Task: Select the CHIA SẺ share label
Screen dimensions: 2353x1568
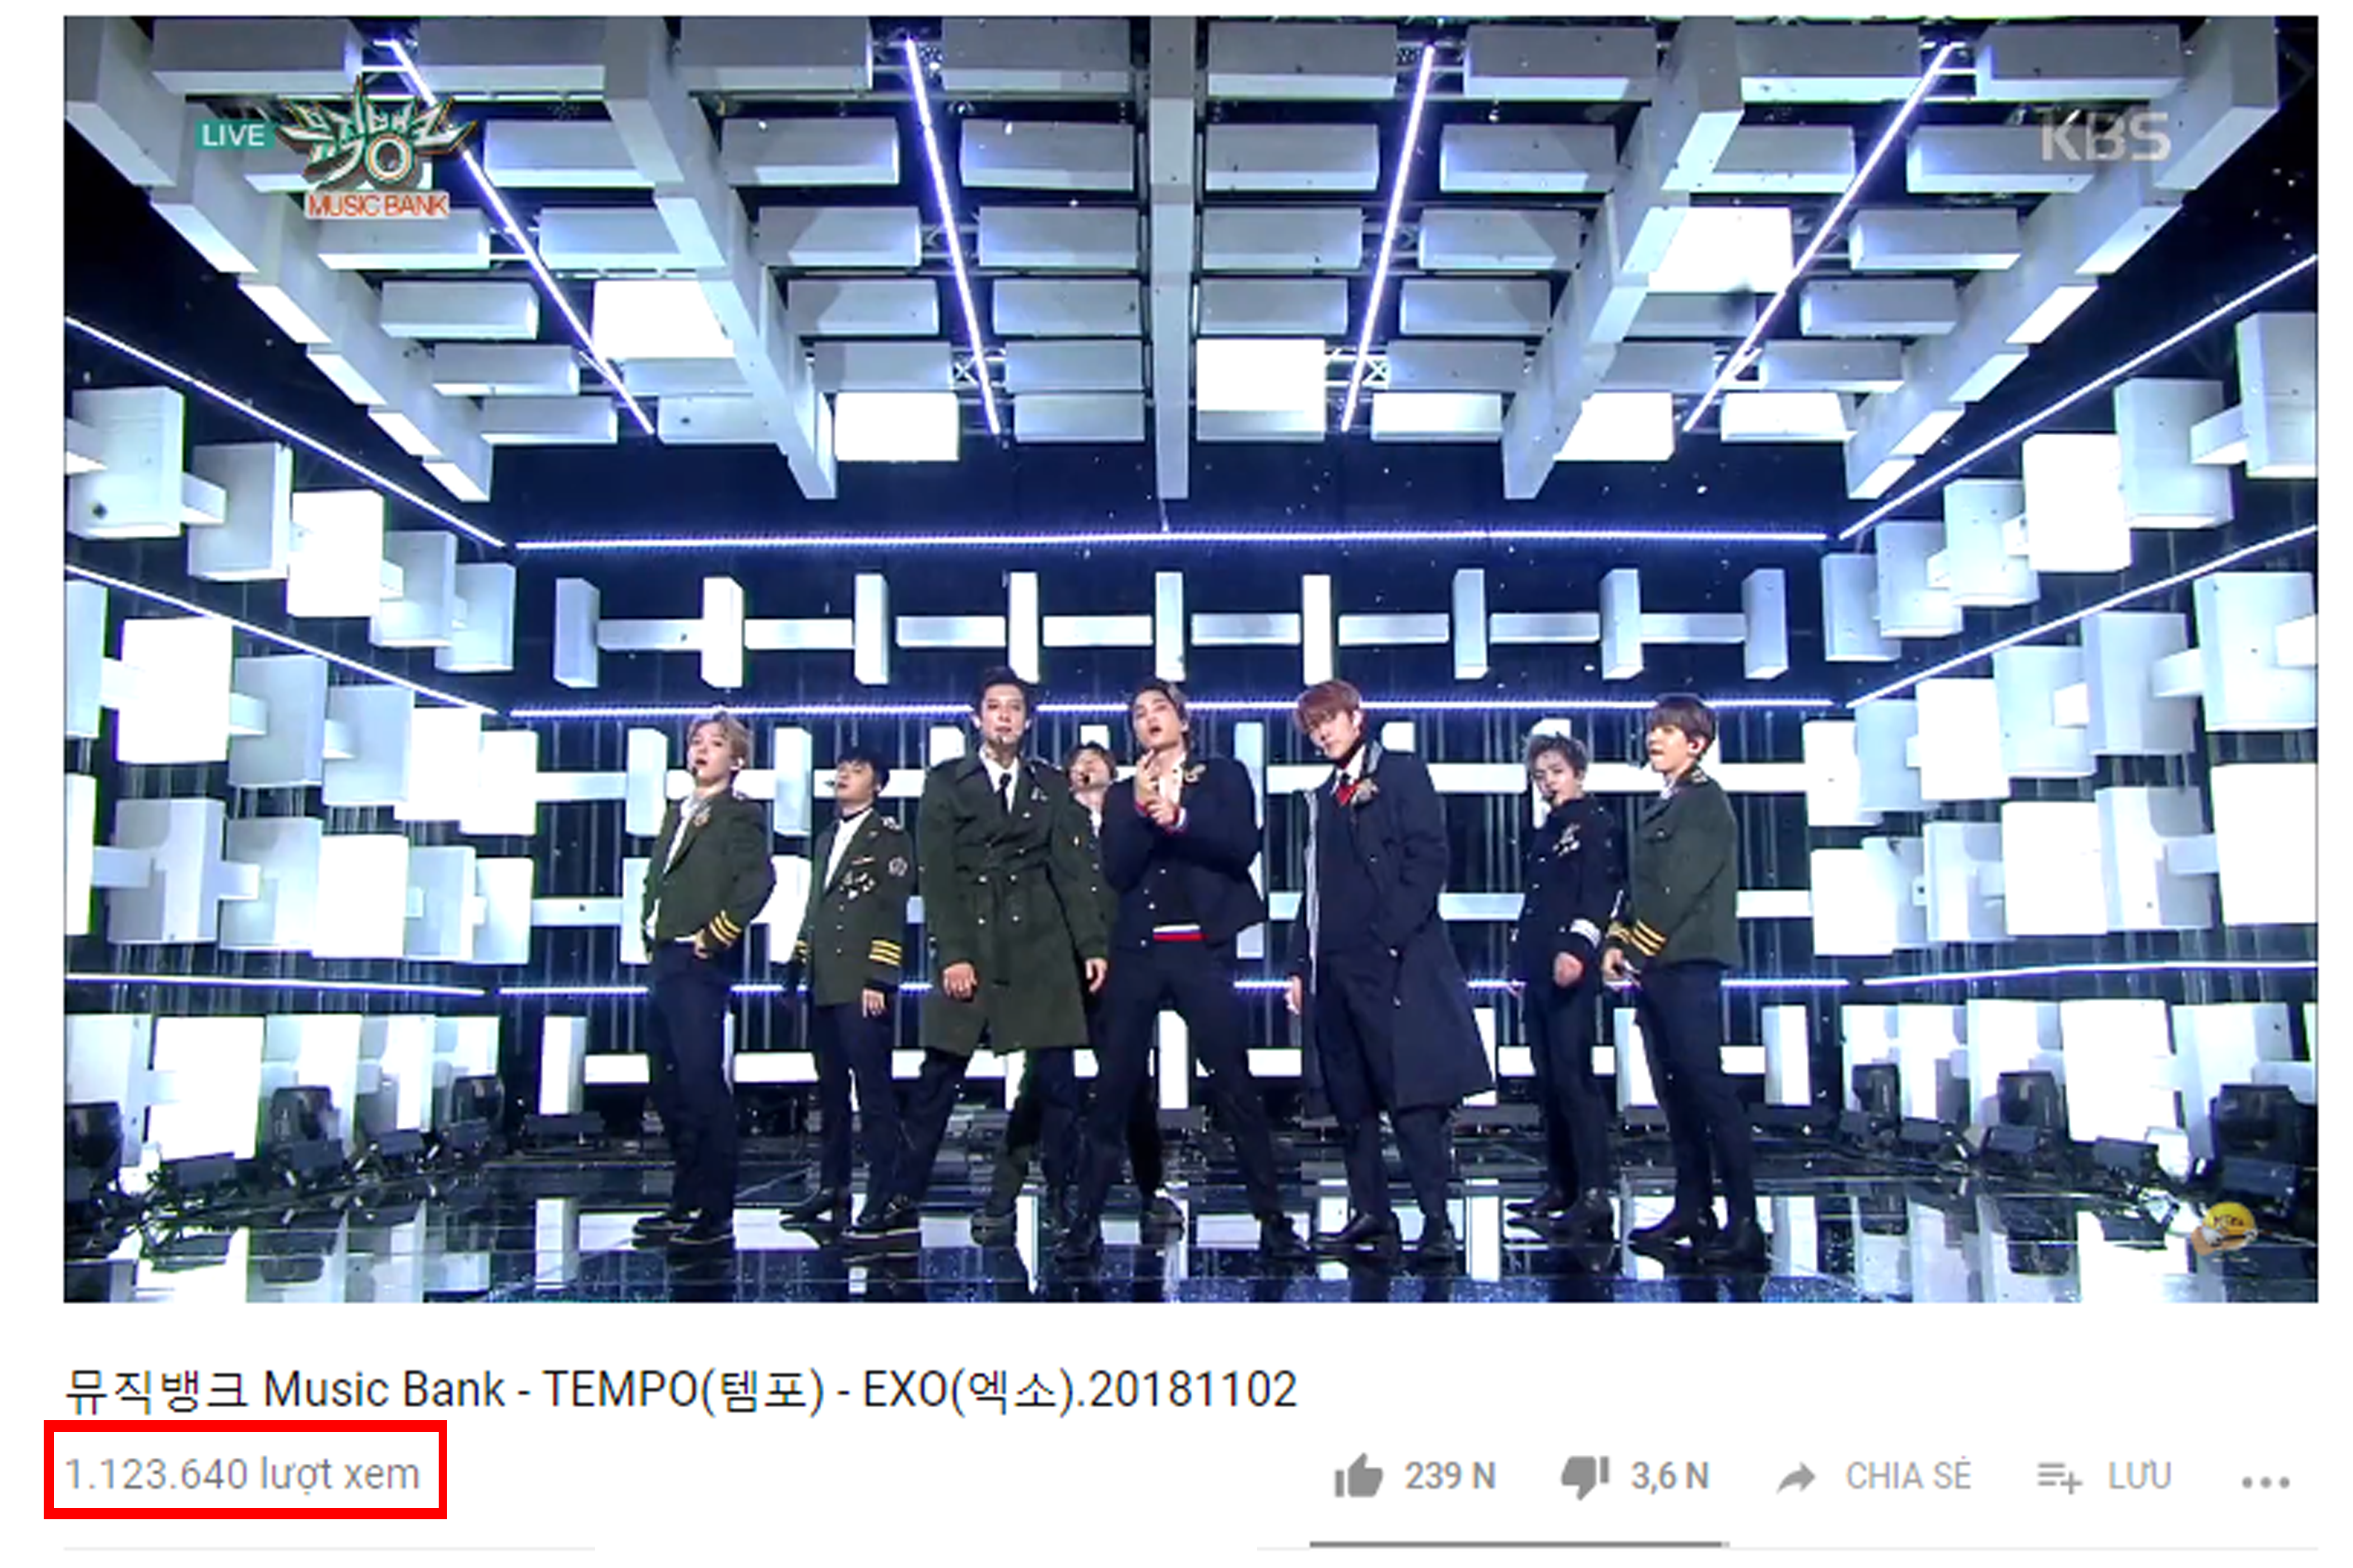Action: point(1908,1475)
